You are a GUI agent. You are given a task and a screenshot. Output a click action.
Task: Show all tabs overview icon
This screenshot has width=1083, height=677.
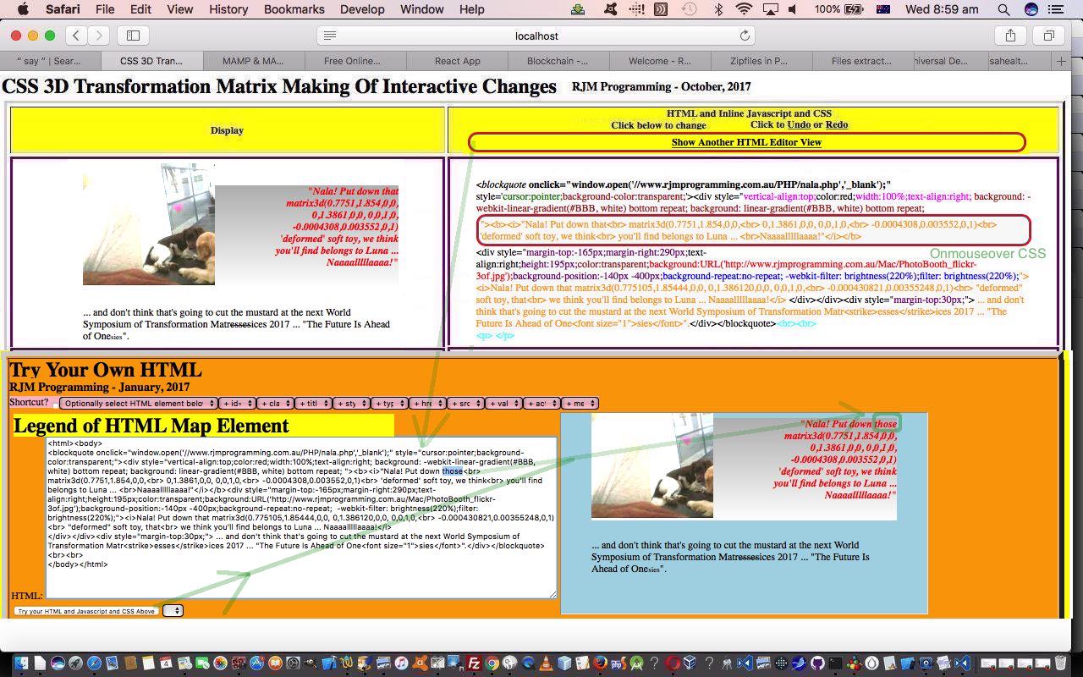pyautogui.click(x=1048, y=36)
